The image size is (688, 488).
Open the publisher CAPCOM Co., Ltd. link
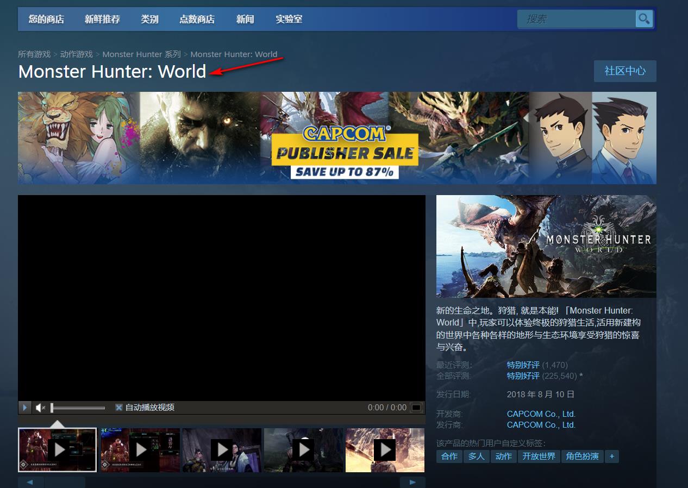pos(541,425)
